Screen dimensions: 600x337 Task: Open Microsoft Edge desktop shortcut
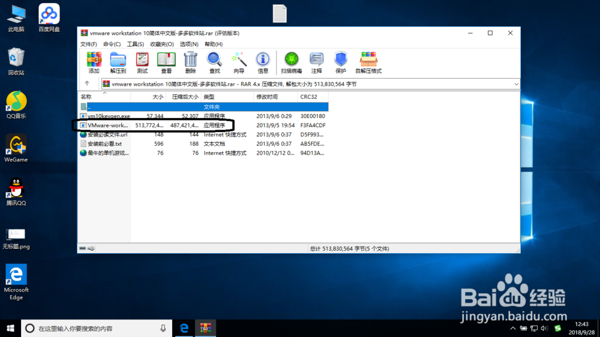coord(16,282)
